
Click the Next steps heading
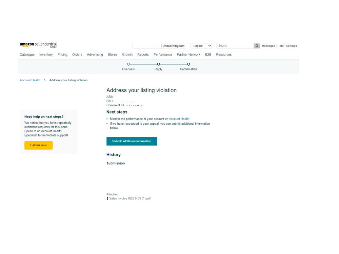click(117, 112)
